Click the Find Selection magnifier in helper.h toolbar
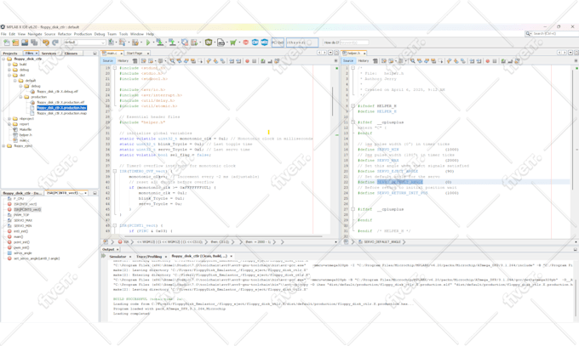 click(412, 61)
